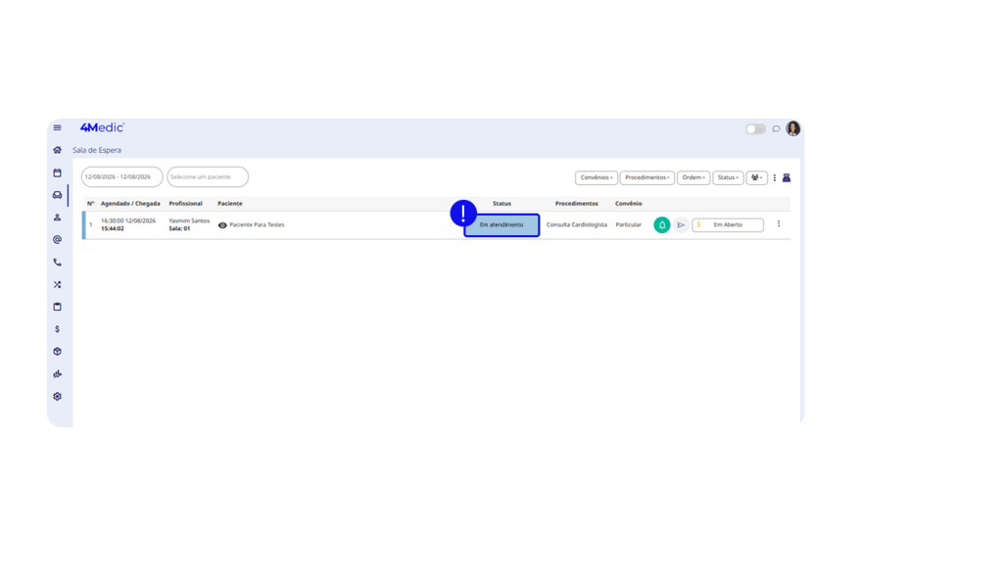Click the Profissional column header
The height and width of the screenshot is (586, 1003).
[x=185, y=204]
